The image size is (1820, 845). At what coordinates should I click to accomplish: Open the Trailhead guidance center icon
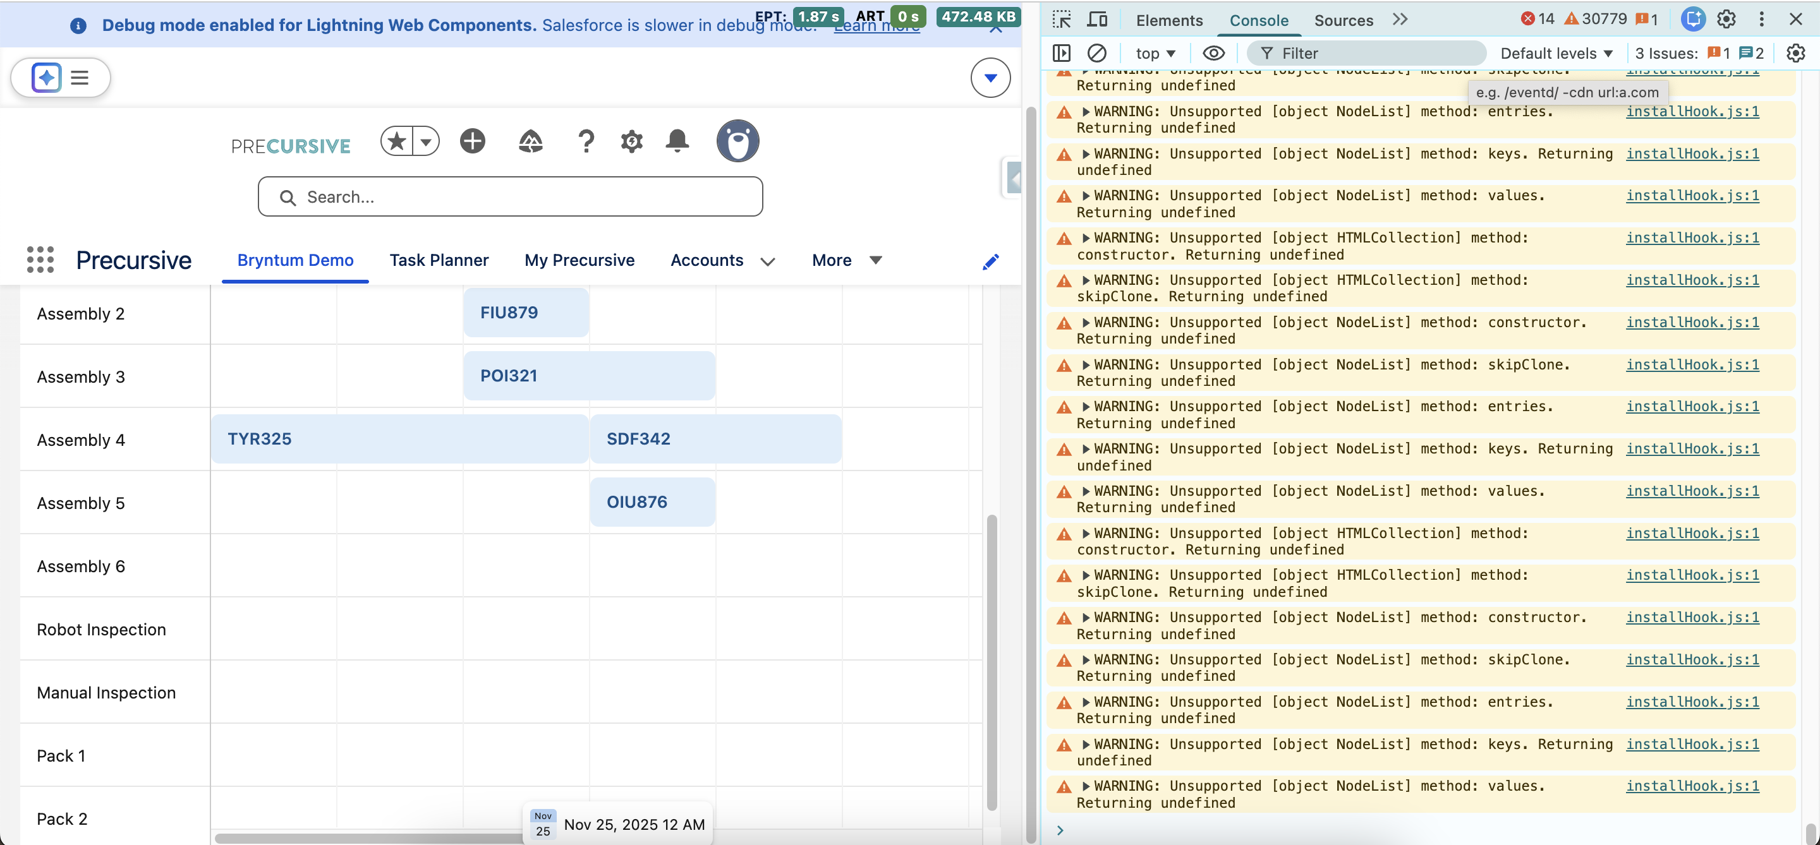click(x=531, y=141)
